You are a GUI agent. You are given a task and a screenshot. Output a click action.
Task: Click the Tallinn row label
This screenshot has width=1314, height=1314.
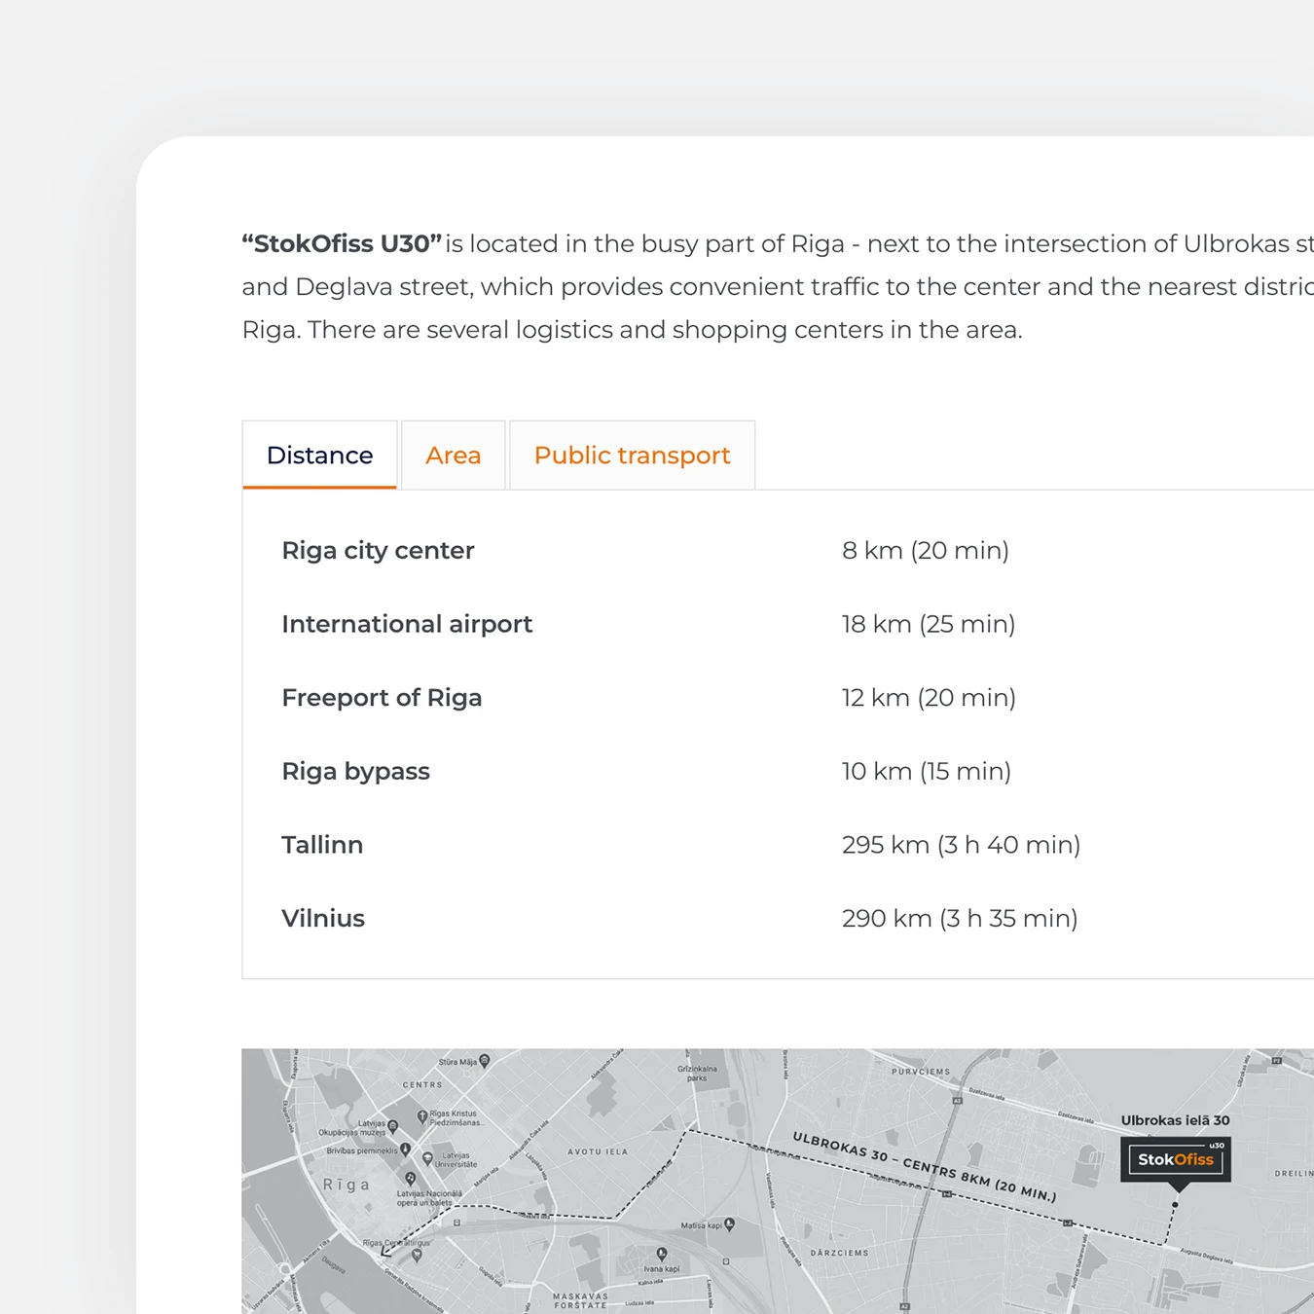point(322,845)
